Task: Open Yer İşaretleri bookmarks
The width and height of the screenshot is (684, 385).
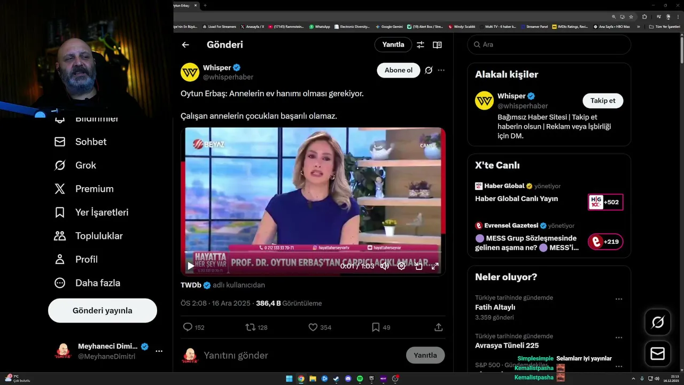Action: click(x=91, y=212)
